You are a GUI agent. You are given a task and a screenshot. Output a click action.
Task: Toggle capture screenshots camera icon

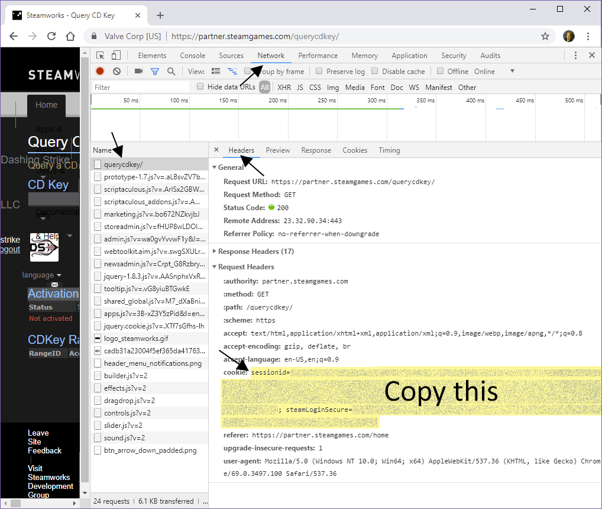coord(138,71)
